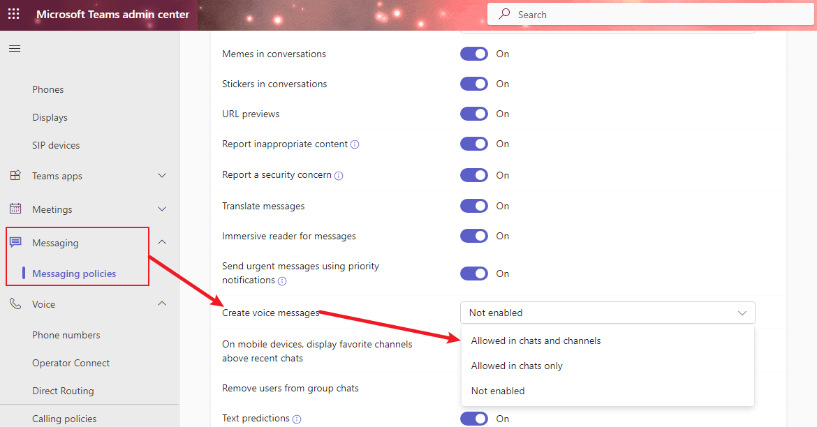This screenshot has width=817, height=427.
Task: Open Phone numbers under Voice
Action: click(66, 336)
